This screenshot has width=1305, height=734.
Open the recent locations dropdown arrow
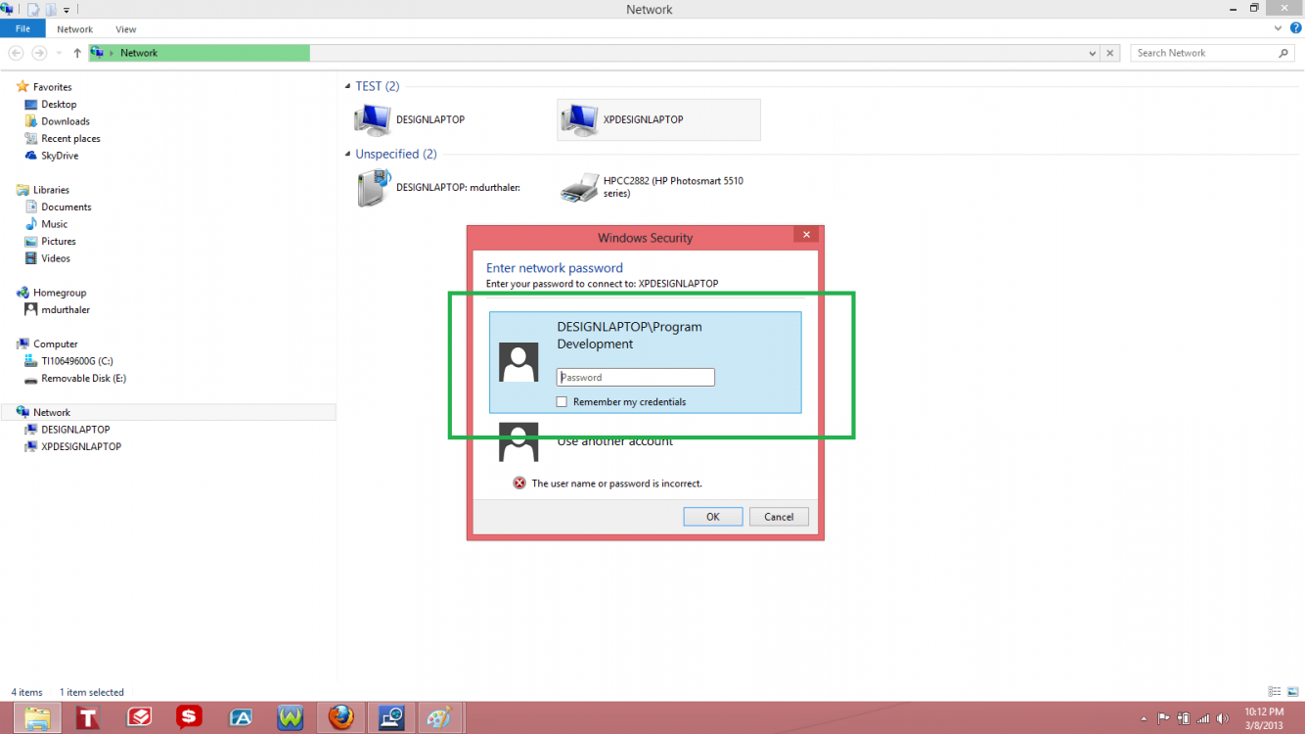tap(59, 53)
